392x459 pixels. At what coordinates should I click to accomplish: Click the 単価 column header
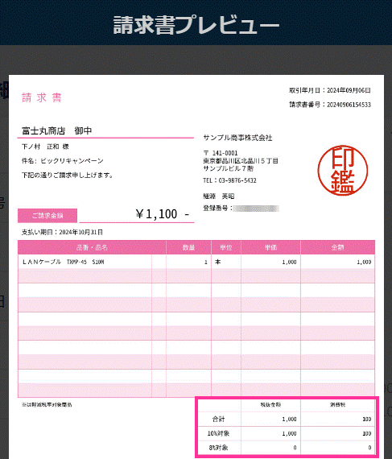271,248
